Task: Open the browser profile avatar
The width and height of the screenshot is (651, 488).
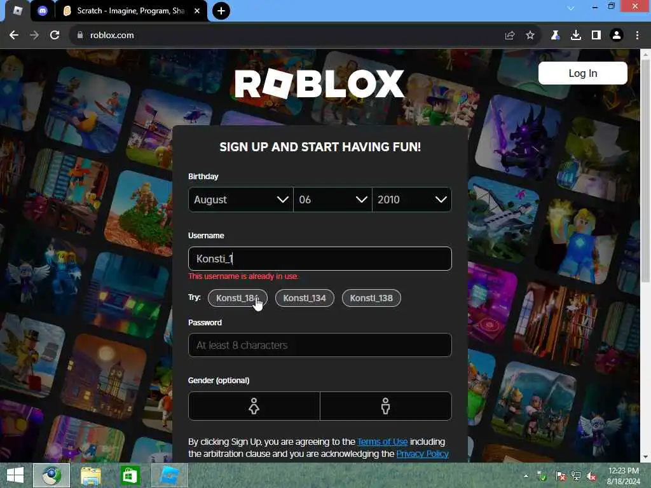Action: 617,36
